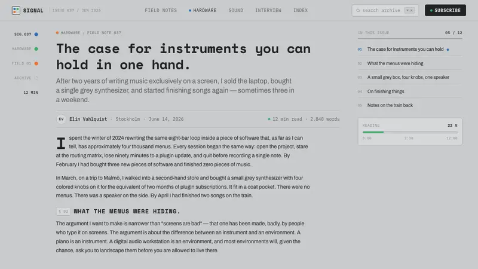Click the reading progress bar
The width and height of the screenshot is (478, 269).
(410, 132)
